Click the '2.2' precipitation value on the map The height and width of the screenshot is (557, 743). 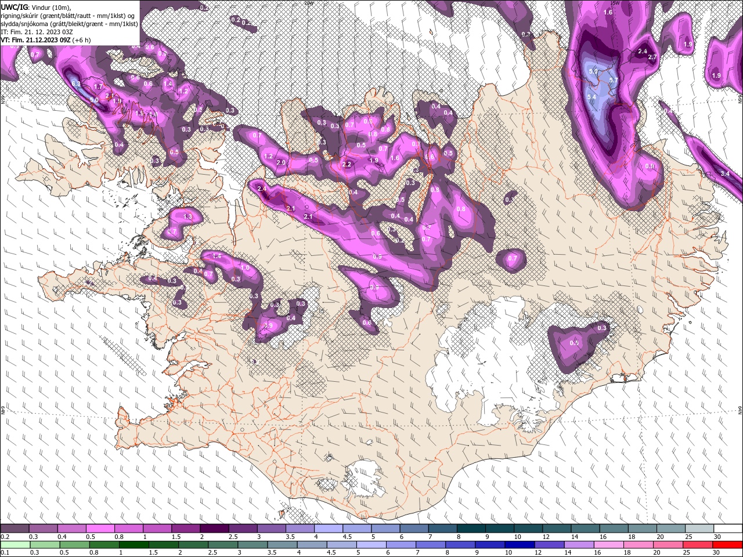coord(347,165)
